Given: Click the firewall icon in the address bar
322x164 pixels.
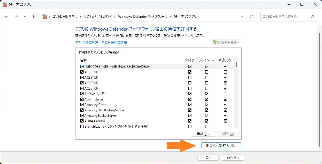Looking at the screenshot, I should point(44,16).
